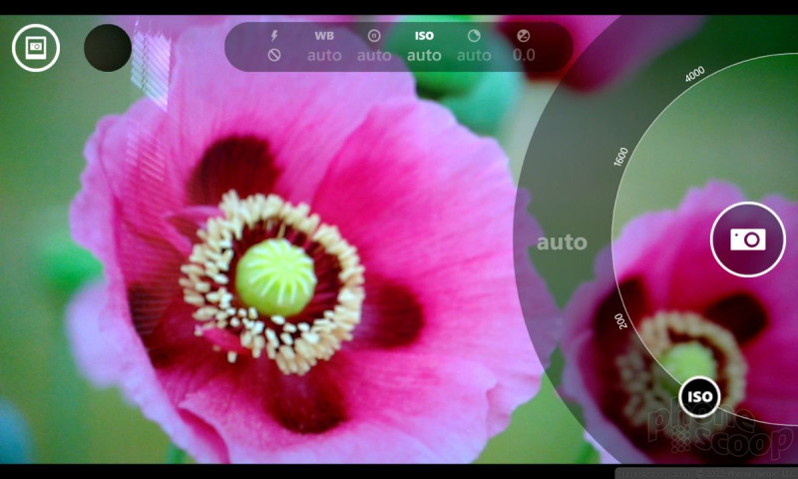Select the ISO setting in top bar
The height and width of the screenshot is (479, 798).
424,36
